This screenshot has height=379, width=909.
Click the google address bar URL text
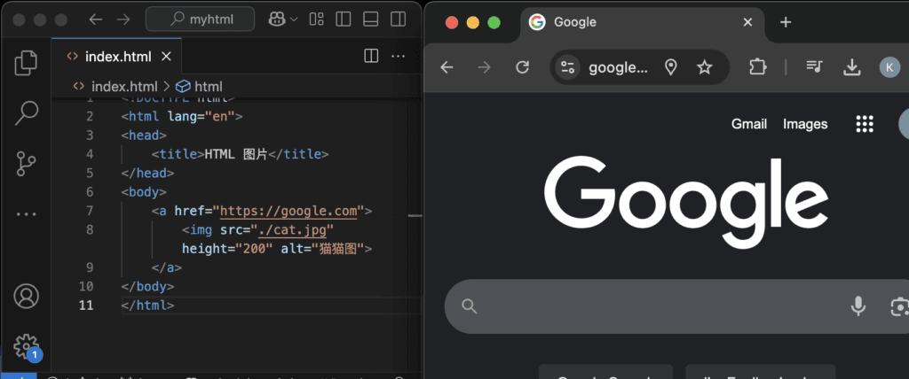pos(618,67)
